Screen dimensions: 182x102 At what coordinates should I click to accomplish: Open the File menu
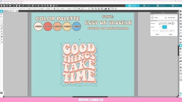[2, 3]
